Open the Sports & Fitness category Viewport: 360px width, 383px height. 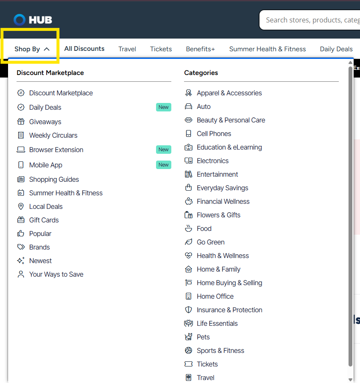[x=220, y=350]
